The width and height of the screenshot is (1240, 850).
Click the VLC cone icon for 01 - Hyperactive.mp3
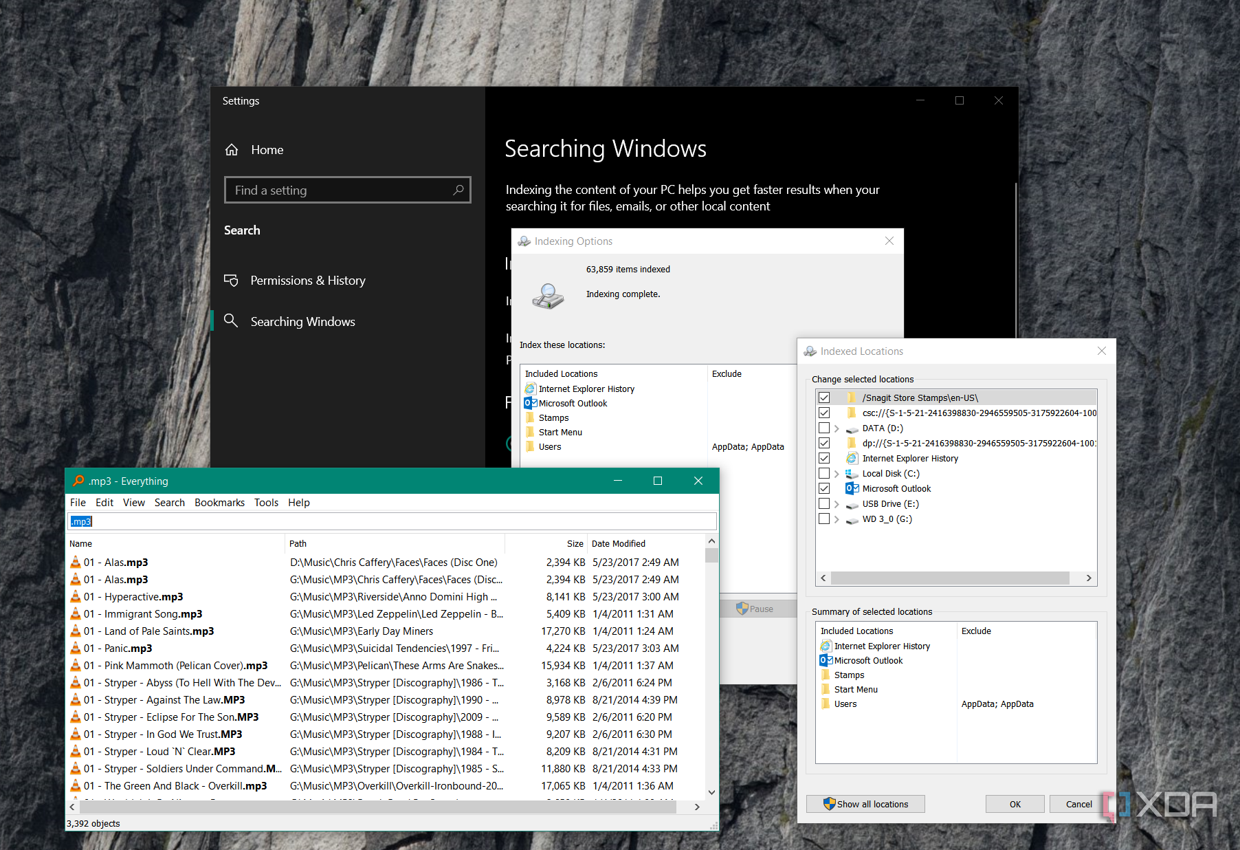76,596
